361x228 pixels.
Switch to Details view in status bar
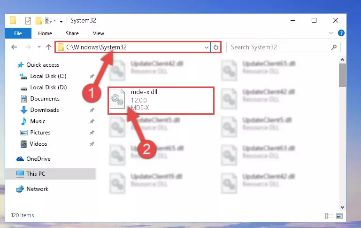point(329,216)
